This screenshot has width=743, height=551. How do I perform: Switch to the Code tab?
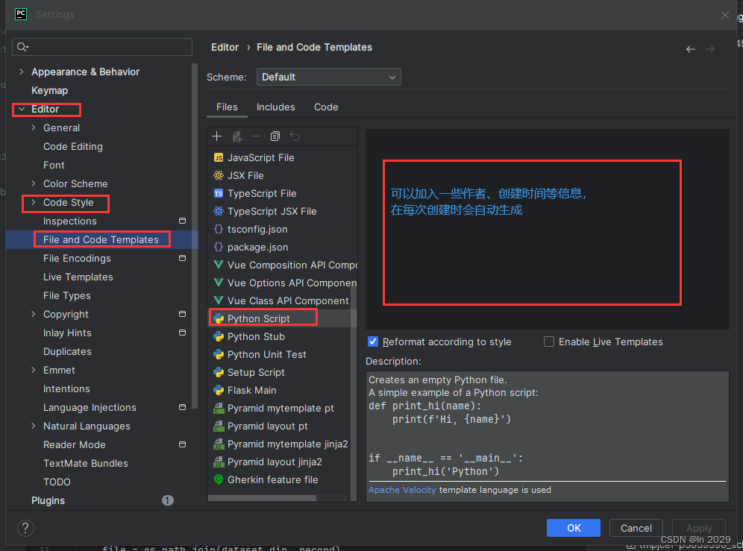tap(326, 107)
